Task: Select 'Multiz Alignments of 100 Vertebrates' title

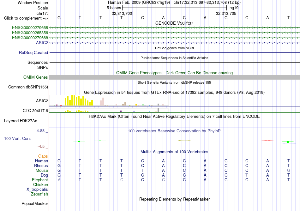Action: click(174, 152)
